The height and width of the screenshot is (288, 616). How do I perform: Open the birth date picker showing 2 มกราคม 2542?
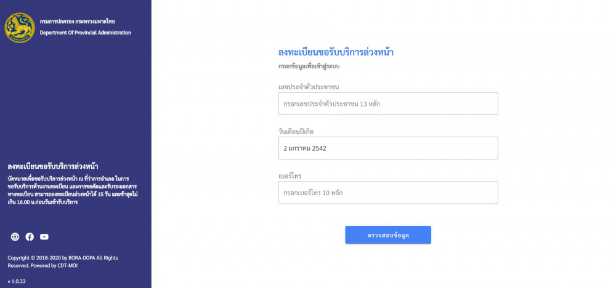click(x=388, y=148)
